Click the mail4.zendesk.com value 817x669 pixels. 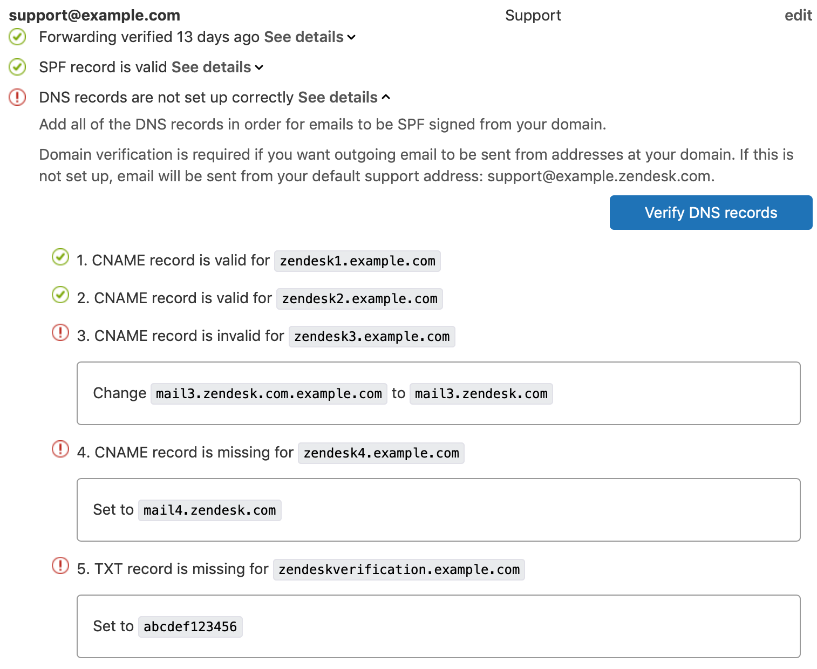pos(209,510)
